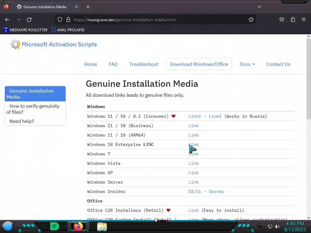Click the padlock site security icon
Viewport: 311px width, 233px height.
coord(68,20)
